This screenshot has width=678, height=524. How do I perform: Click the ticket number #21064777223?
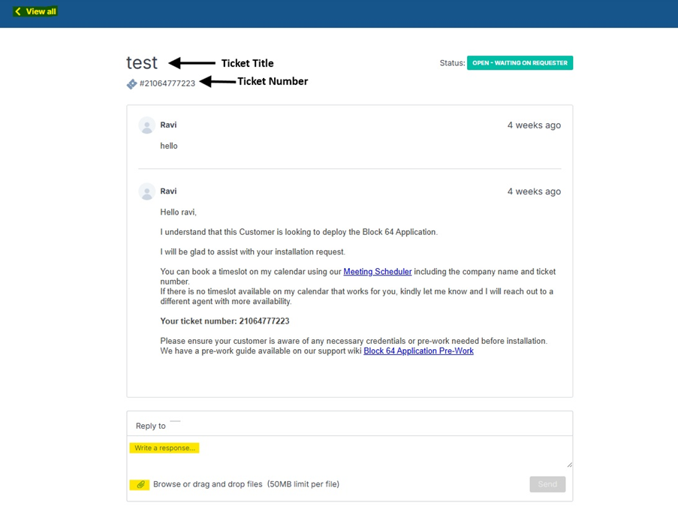tap(167, 83)
